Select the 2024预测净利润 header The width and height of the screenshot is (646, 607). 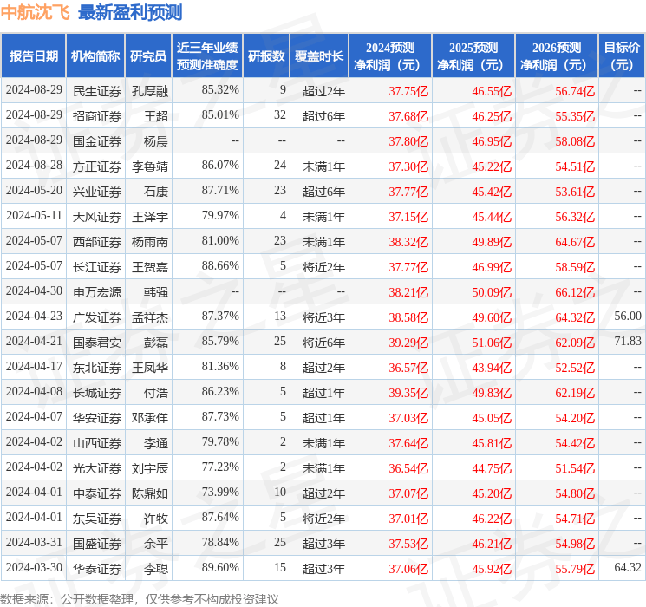389,56
